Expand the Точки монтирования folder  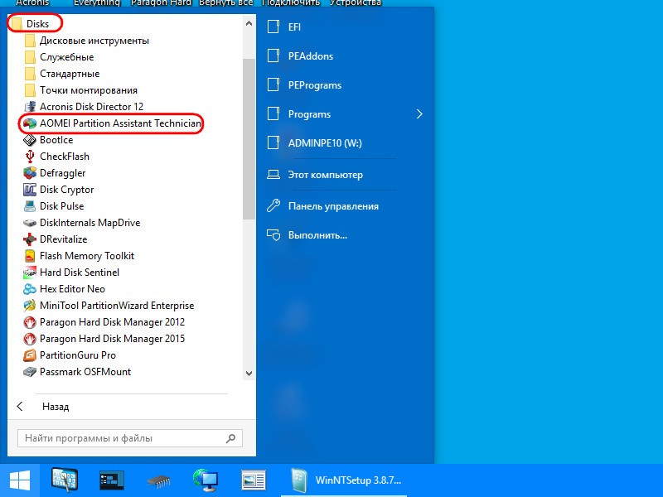tap(81, 90)
